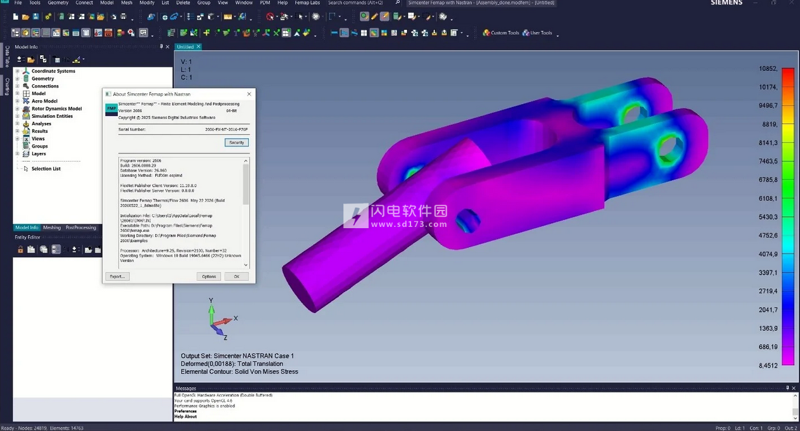Click the Security button in About dialog
This screenshot has height=431, width=800.
click(236, 143)
